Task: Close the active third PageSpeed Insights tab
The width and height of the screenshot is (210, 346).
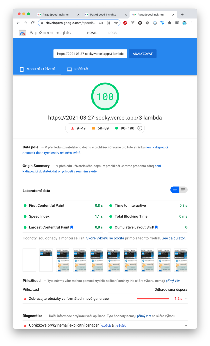Action: (x=173, y=15)
